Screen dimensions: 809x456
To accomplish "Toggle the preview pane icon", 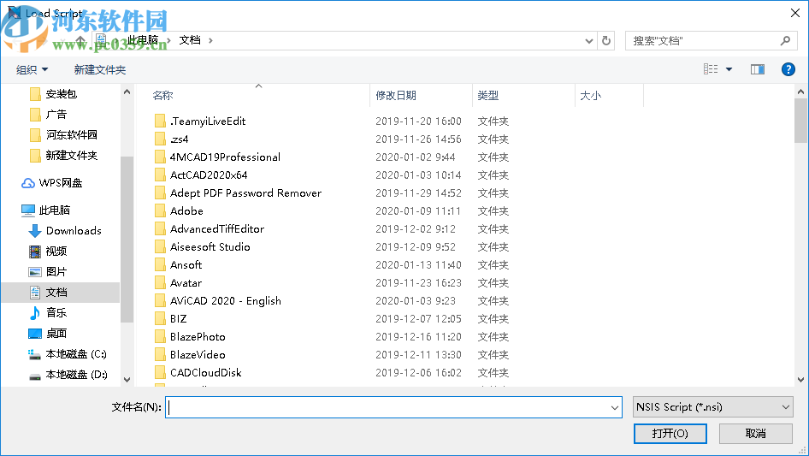I will click(758, 69).
